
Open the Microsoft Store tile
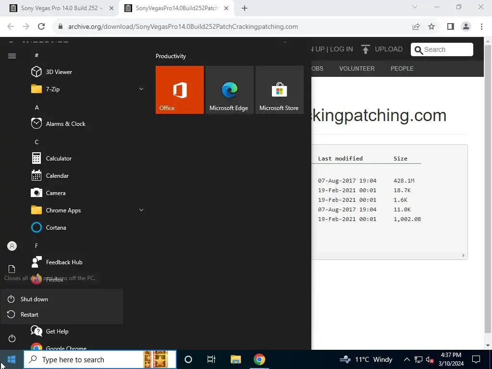coord(279,90)
